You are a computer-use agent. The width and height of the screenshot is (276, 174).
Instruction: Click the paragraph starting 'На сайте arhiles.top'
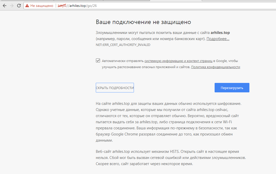[168, 122]
